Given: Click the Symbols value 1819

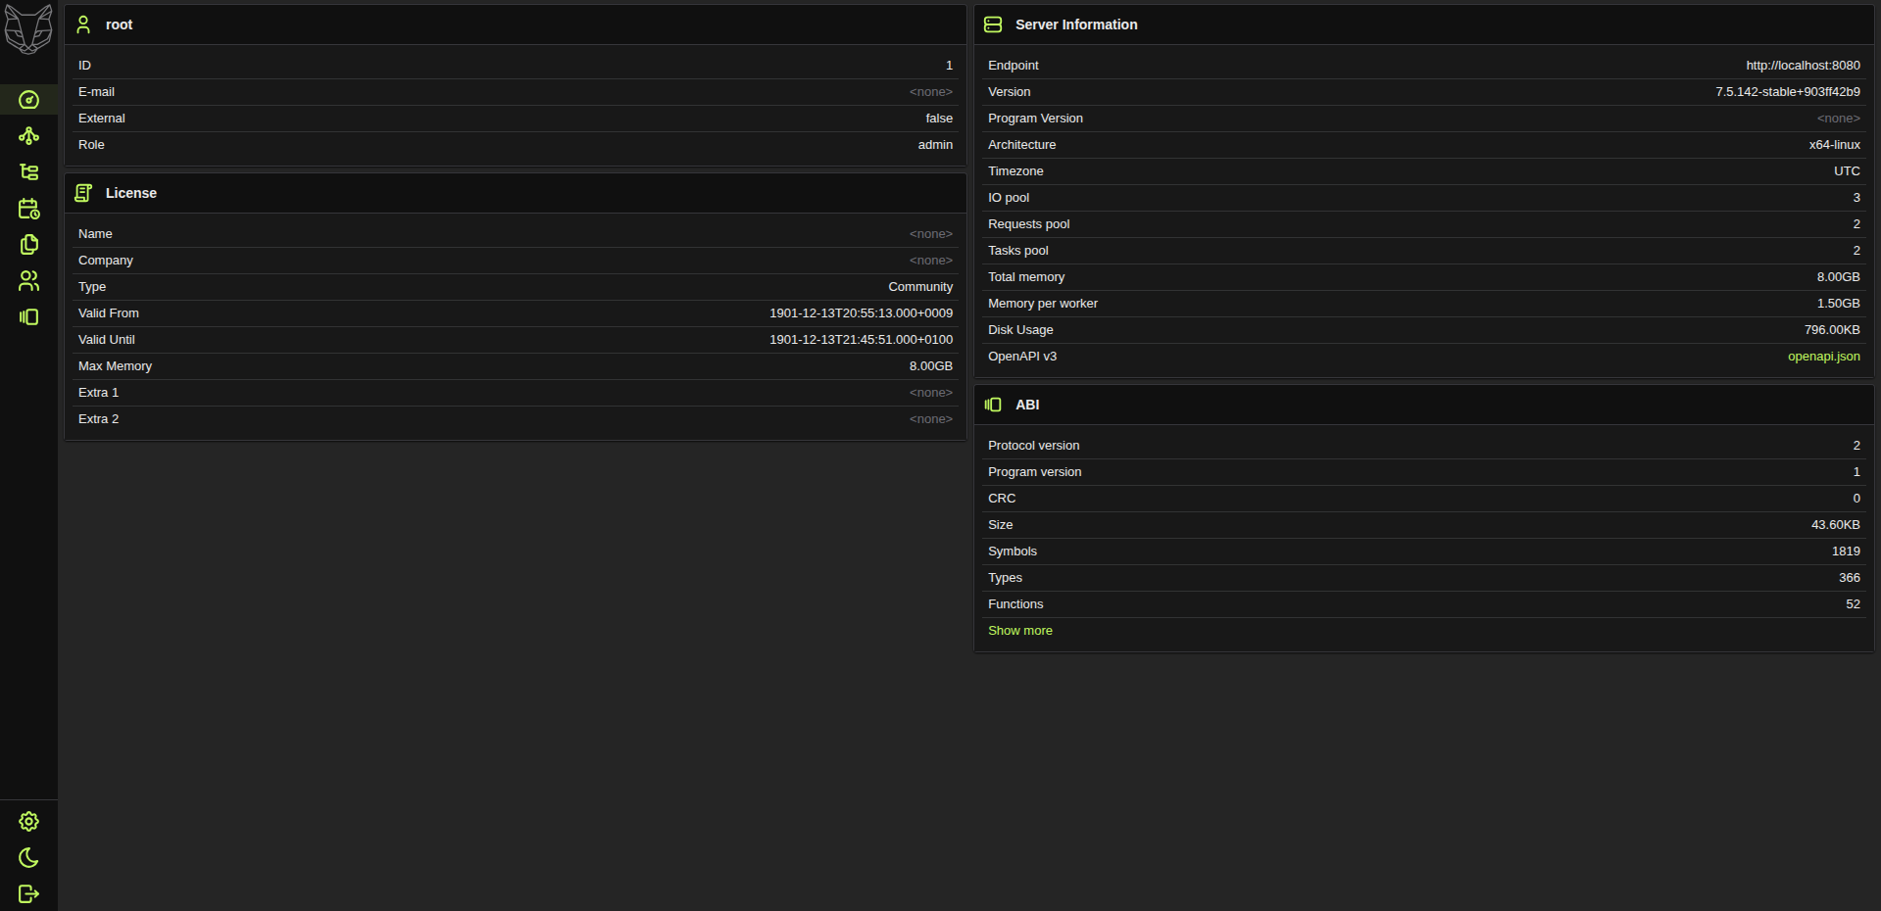Looking at the screenshot, I should (x=1846, y=551).
